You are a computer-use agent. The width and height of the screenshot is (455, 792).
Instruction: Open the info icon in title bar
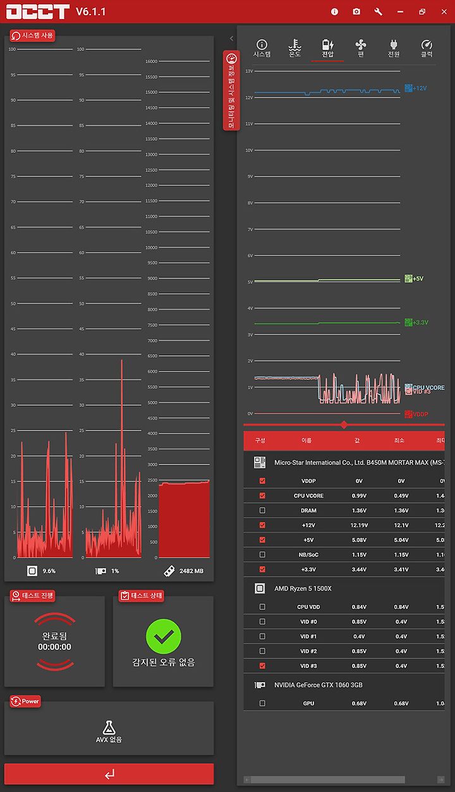pyautogui.click(x=335, y=11)
